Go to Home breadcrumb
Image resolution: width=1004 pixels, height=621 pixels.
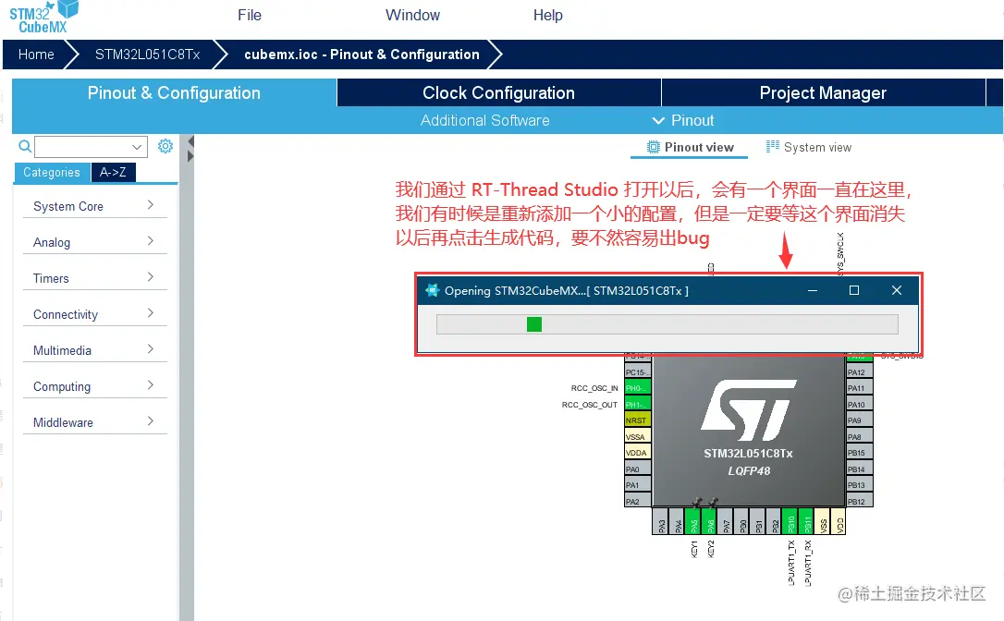pyautogui.click(x=36, y=55)
